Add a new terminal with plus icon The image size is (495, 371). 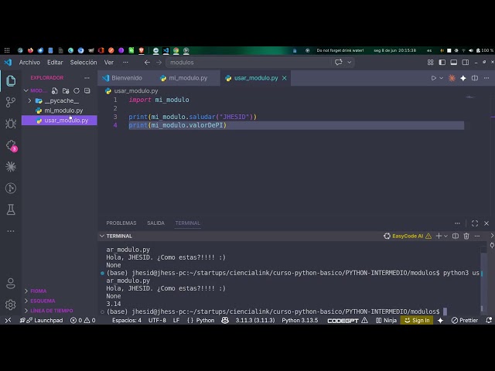click(x=439, y=236)
